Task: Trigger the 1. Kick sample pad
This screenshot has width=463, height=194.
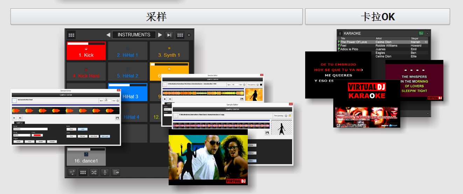Action: click(x=86, y=50)
